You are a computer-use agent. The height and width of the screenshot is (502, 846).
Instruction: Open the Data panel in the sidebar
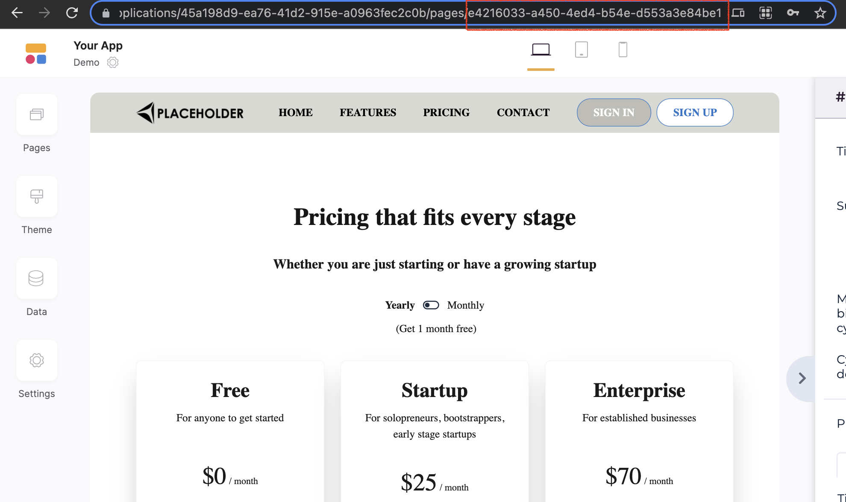pyautogui.click(x=37, y=278)
